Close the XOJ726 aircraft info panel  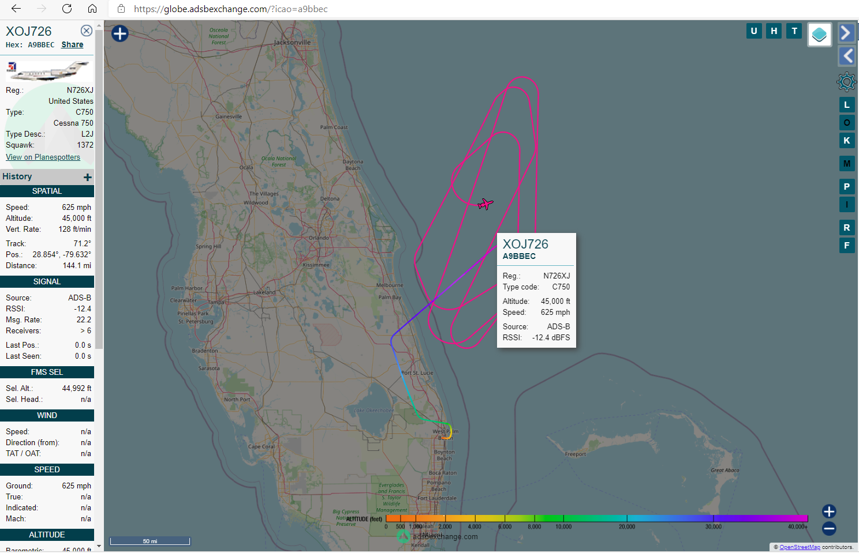[87, 31]
